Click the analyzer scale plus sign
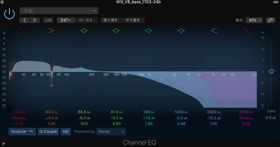 click(4, 33)
